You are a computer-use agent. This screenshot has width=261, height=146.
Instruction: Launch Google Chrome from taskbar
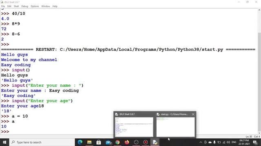[x=117, y=142]
